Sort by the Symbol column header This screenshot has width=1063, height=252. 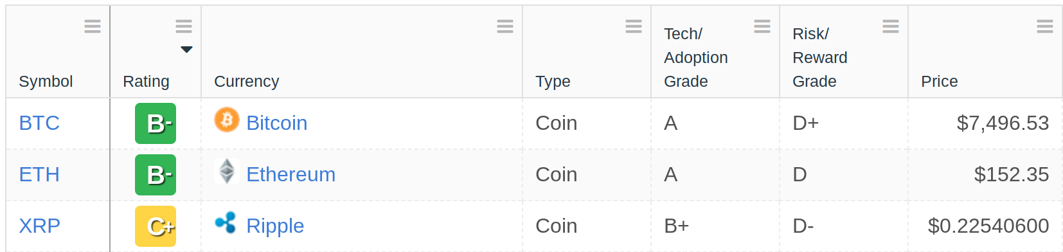tap(46, 82)
